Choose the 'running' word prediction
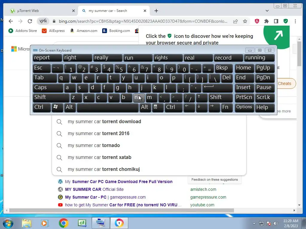This screenshot has width=306, height=229. click(x=259, y=58)
